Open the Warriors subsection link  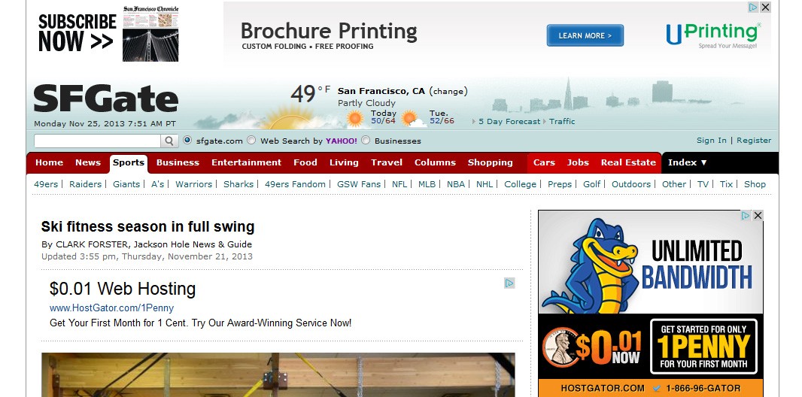pyautogui.click(x=194, y=184)
